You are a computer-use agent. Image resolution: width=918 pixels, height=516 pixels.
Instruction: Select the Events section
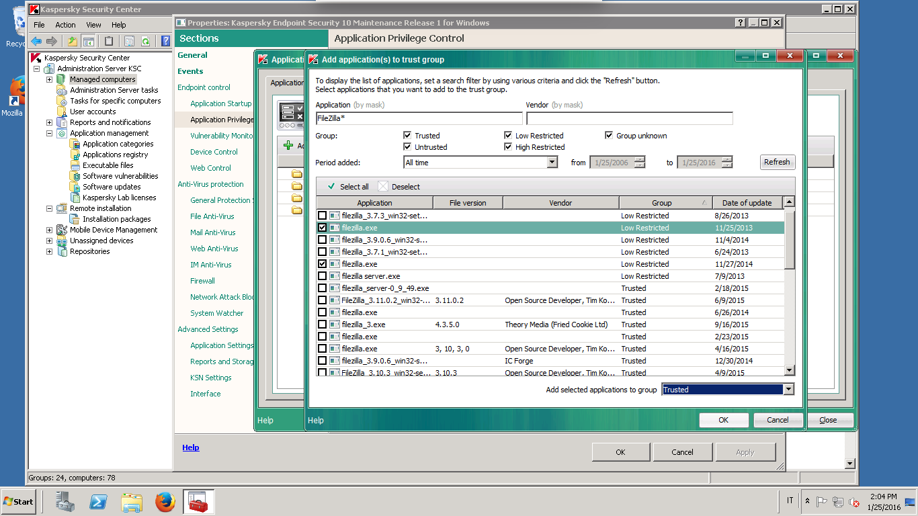pyautogui.click(x=190, y=71)
